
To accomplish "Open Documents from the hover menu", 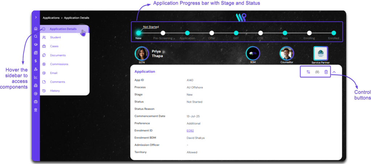I will coord(58,55).
